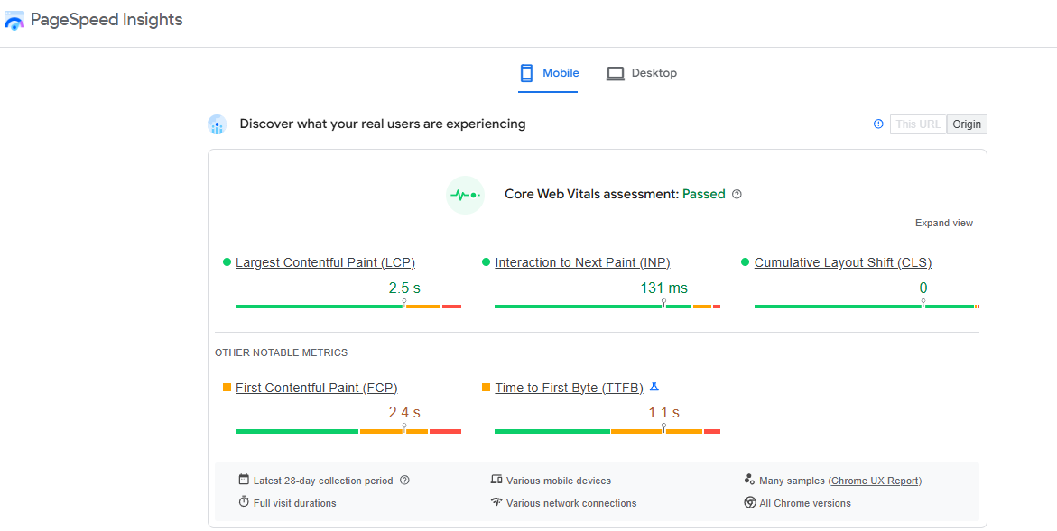Viewport: 1057px width, 531px height.
Task: Open Time to First Byte (TTFB) link
Action: (x=569, y=388)
